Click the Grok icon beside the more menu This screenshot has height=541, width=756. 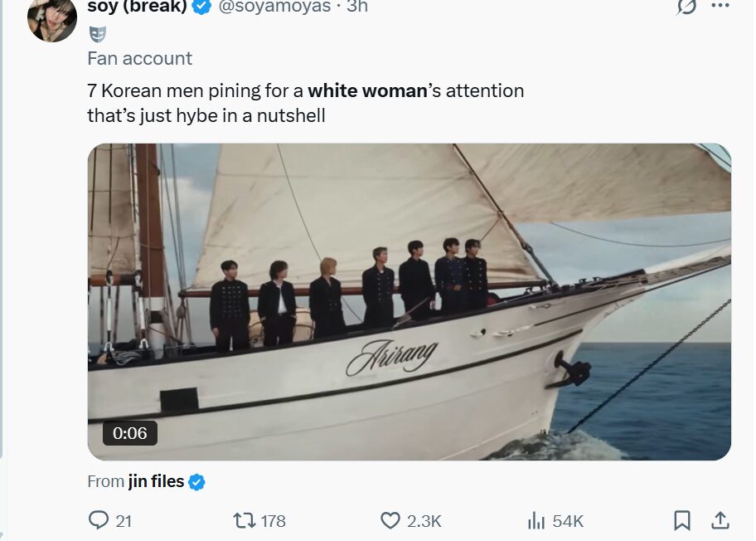pyautogui.click(x=686, y=7)
